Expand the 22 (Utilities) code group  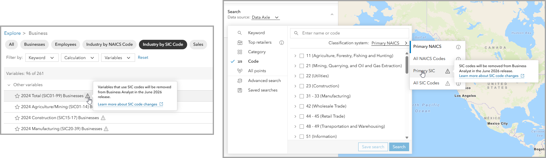[x=295, y=76]
